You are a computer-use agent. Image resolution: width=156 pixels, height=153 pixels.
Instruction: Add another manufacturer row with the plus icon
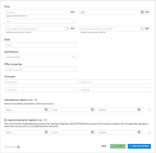coord(149,110)
